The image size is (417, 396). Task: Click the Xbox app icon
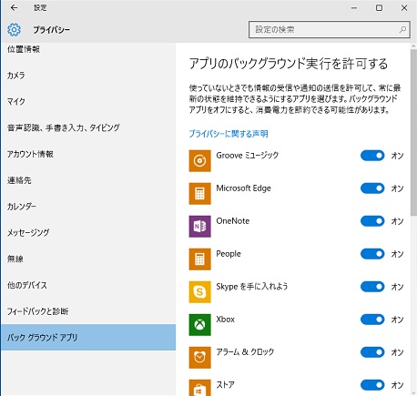(199, 325)
